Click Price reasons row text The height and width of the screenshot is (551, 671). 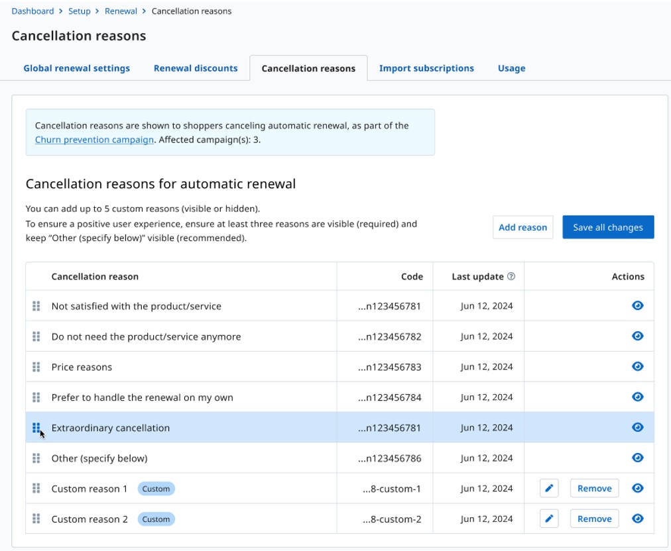coord(82,367)
